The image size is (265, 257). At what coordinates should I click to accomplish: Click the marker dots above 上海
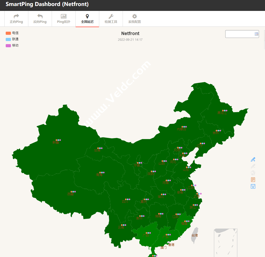198,193
